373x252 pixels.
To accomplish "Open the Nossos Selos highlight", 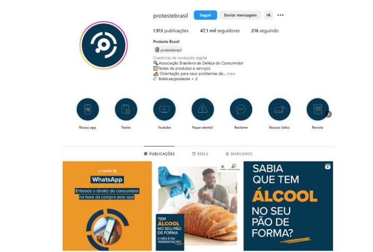I will click(279, 110).
